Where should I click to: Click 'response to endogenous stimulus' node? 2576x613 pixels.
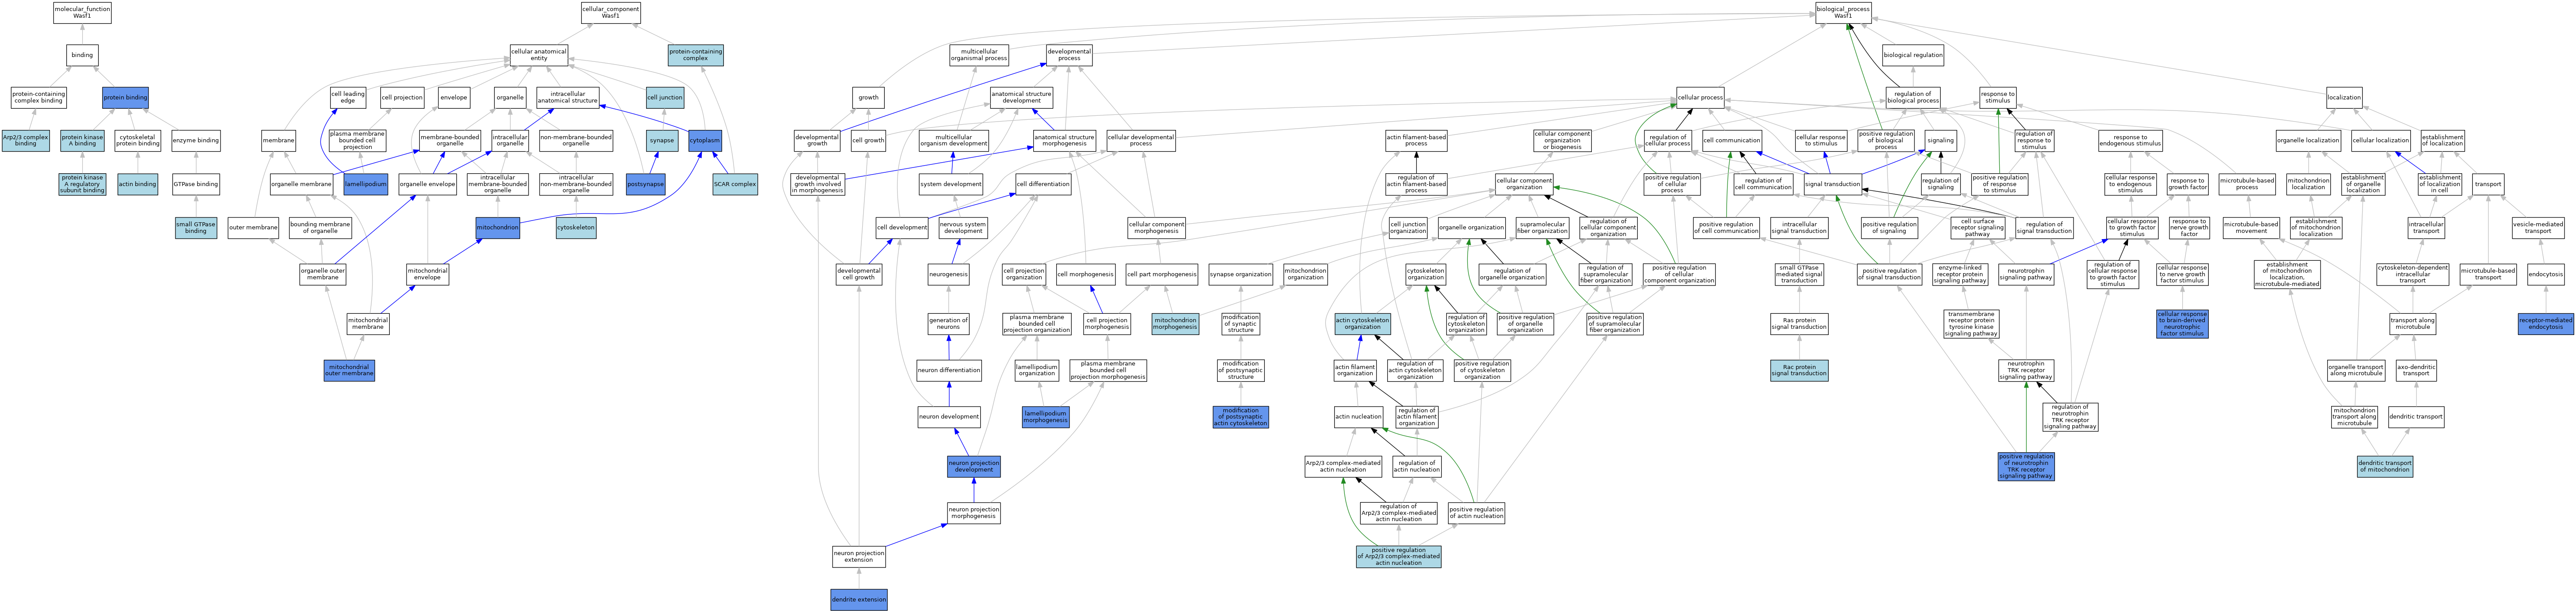(2130, 141)
